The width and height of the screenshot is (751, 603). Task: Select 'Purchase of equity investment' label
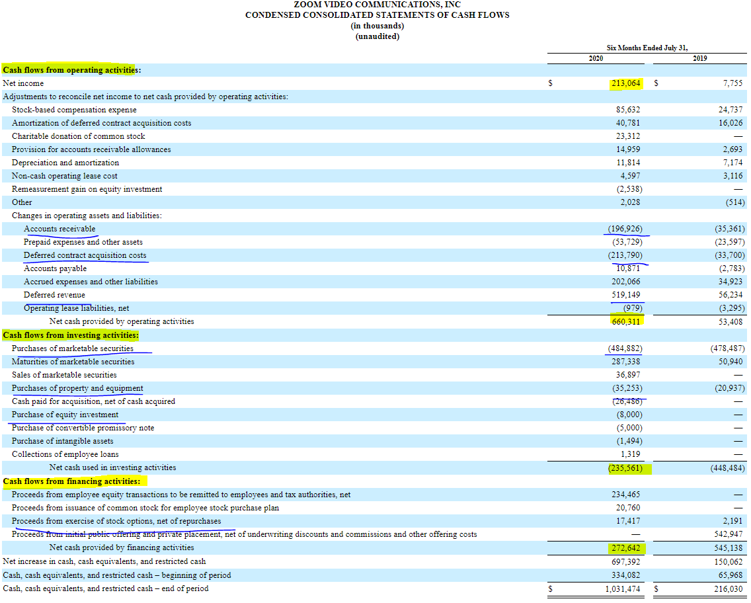pos(65,415)
